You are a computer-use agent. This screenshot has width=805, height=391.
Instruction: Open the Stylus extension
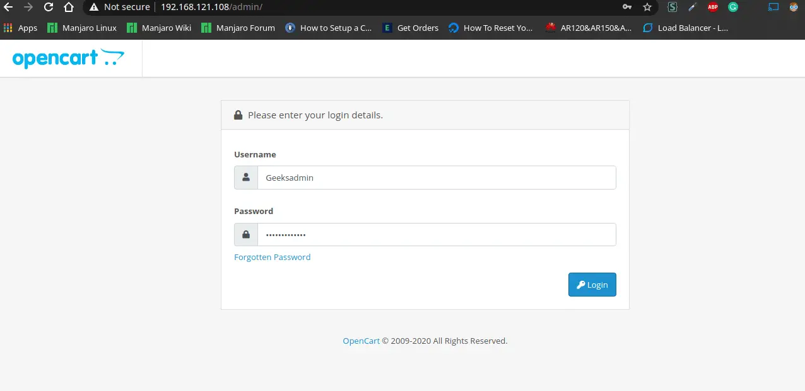click(672, 8)
